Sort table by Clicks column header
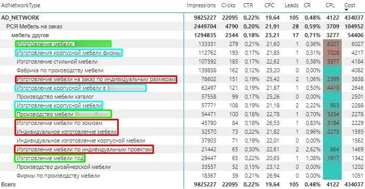This screenshot has width=365, height=189. [x=228, y=5]
